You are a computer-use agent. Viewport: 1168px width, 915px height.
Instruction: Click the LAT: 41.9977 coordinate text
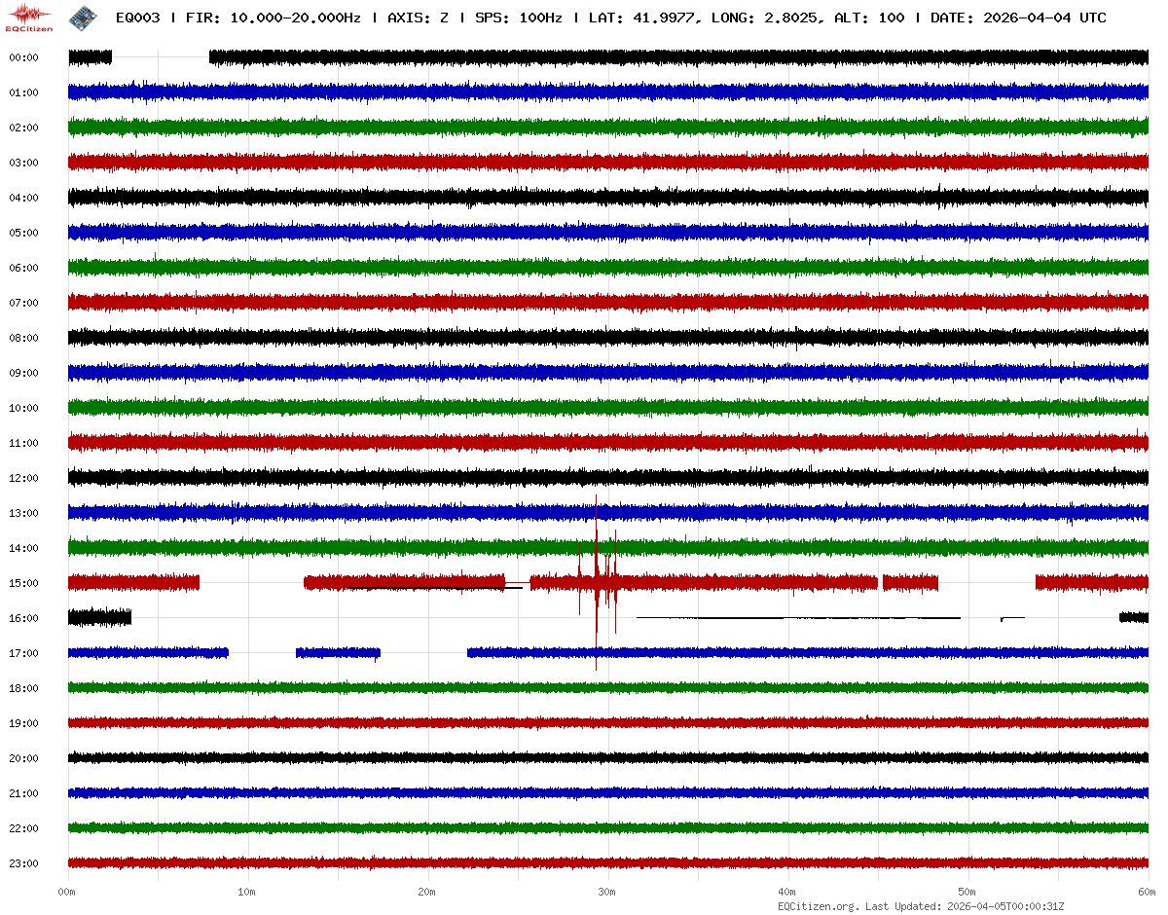pos(644,18)
